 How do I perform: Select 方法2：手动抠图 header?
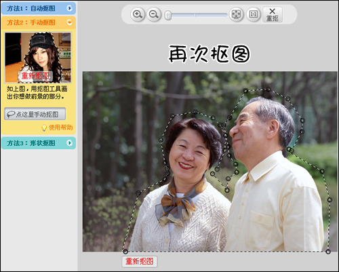(39, 22)
